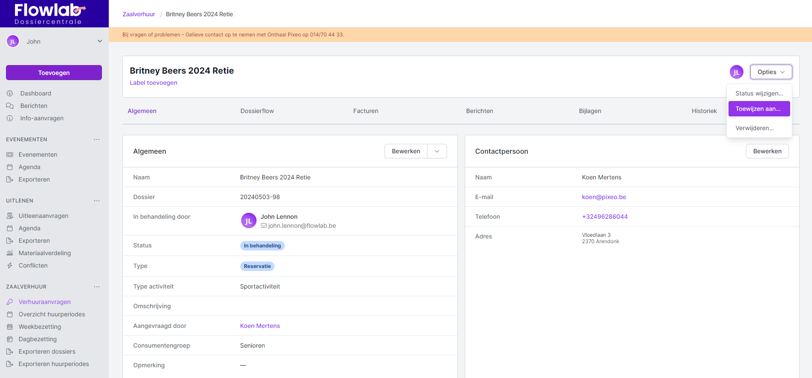Click the Weekbezetting calendar icon
The image size is (812, 378).
pos(10,327)
